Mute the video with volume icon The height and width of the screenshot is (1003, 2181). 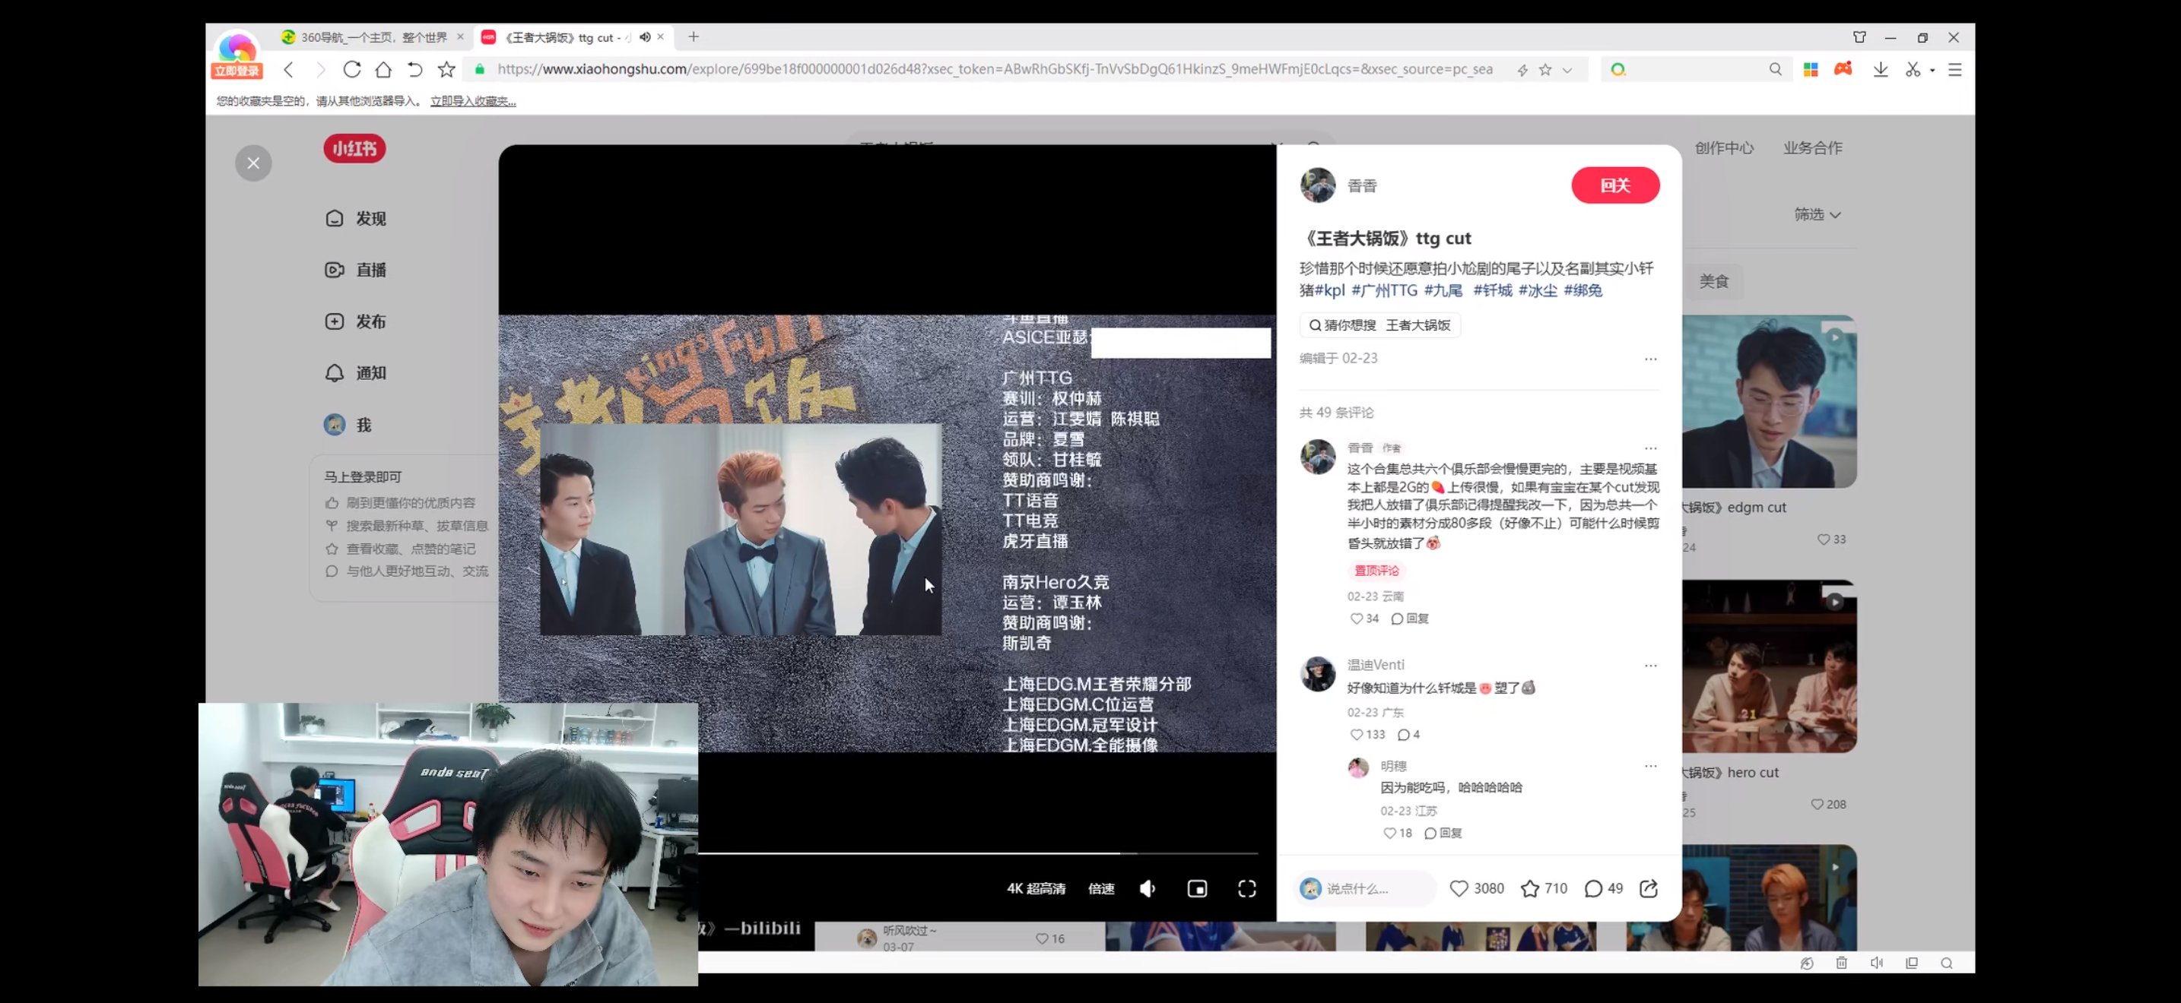pos(1148,889)
